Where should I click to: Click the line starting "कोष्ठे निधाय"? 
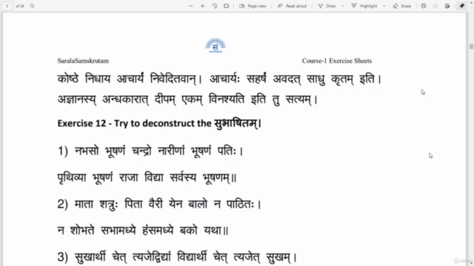(x=220, y=79)
